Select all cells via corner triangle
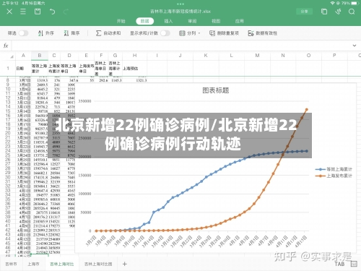The image size is (361, 271). click(x=12, y=56)
